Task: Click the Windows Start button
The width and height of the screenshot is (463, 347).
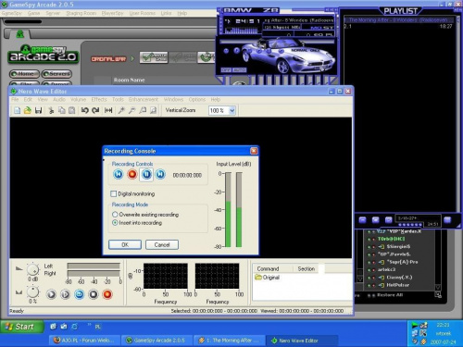Action: click(21, 327)
